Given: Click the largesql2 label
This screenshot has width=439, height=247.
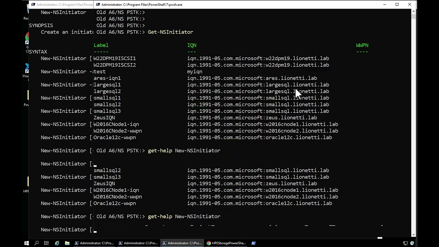Looking at the screenshot, I should click(x=107, y=91).
